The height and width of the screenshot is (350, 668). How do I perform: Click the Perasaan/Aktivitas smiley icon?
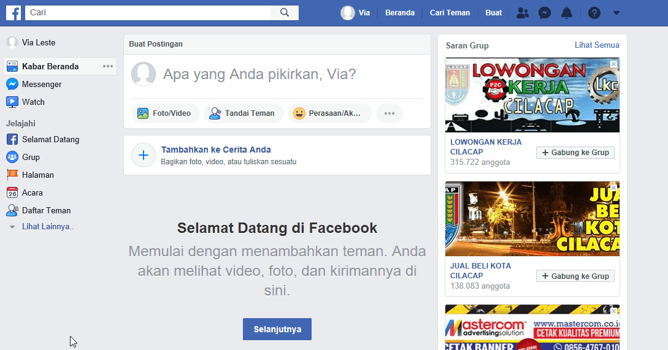pyautogui.click(x=299, y=113)
